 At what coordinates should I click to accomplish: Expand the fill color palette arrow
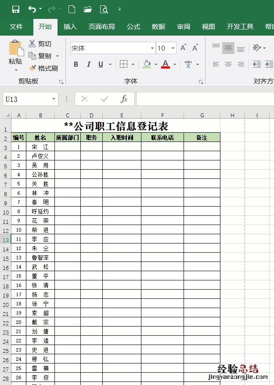tap(156, 65)
